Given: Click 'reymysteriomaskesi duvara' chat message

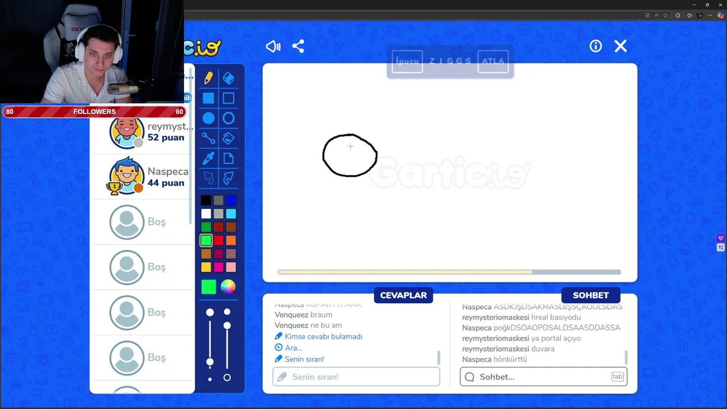Looking at the screenshot, I should 508,349.
